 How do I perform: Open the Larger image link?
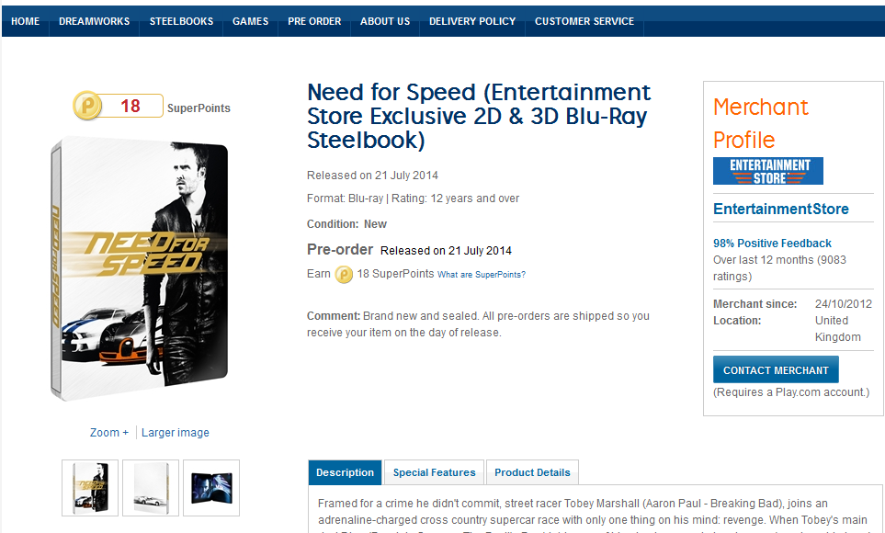pyautogui.click(x=175, y=433)
